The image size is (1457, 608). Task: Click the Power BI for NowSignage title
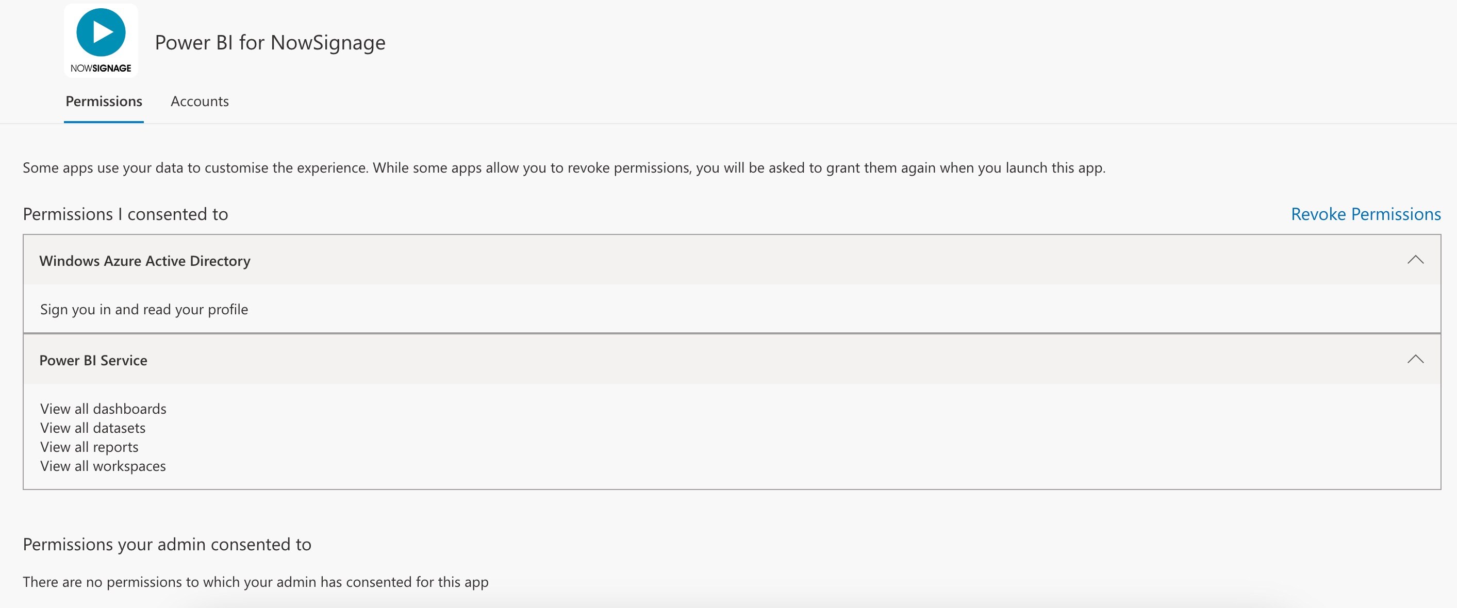[x=270, y=43]
